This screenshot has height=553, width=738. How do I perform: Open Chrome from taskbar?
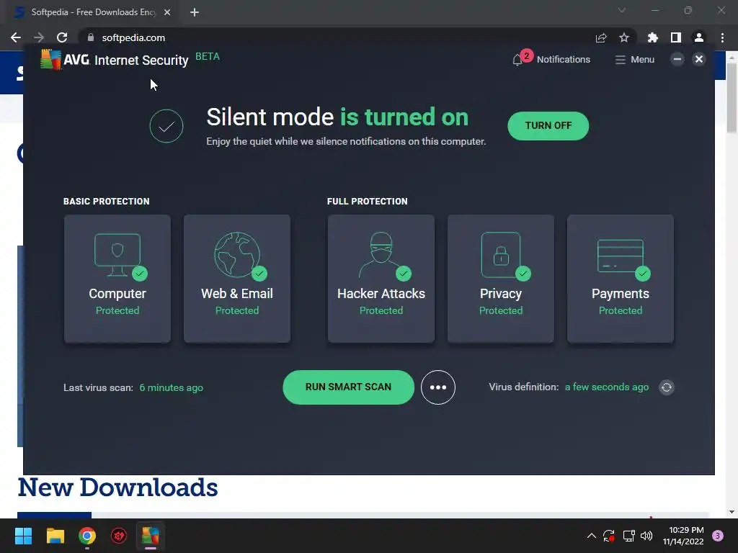pos(87,536)
